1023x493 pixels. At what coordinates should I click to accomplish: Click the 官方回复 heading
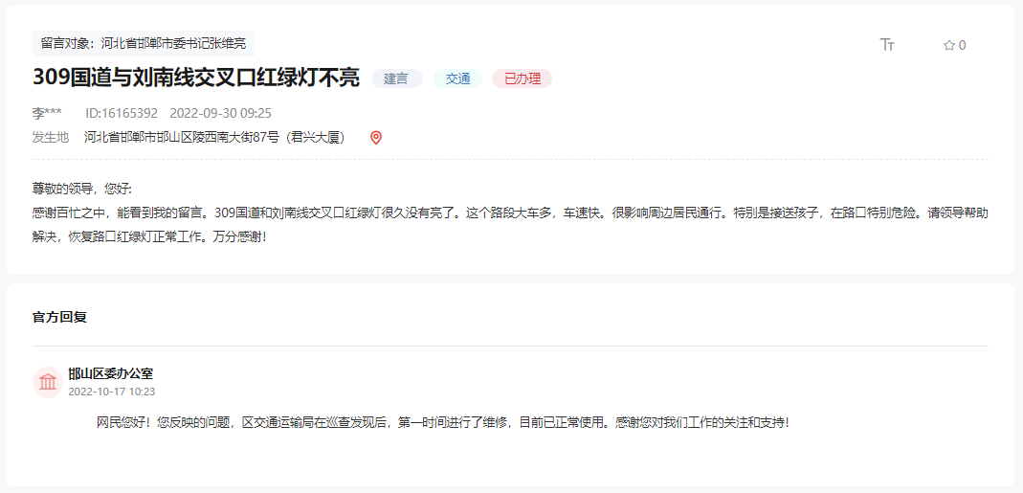tap(59, 318)
